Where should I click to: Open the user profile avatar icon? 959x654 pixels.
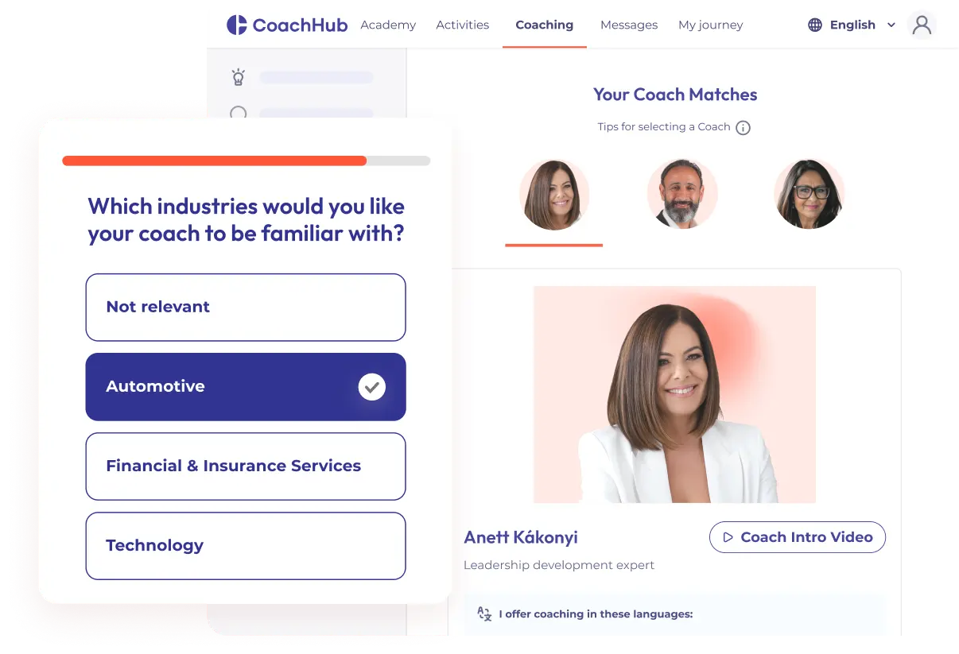tap(922, 25)
